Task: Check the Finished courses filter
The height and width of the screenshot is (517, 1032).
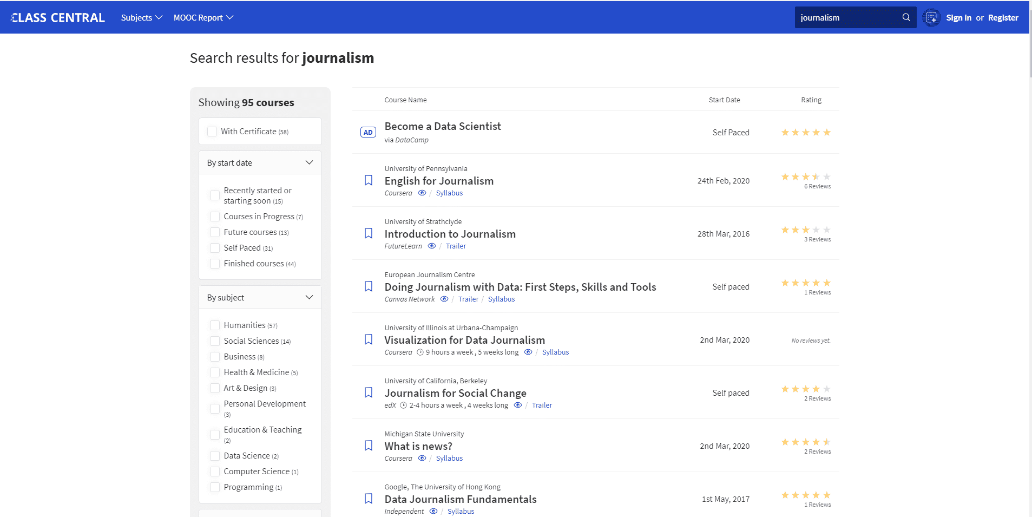Action: click(215, 264)
